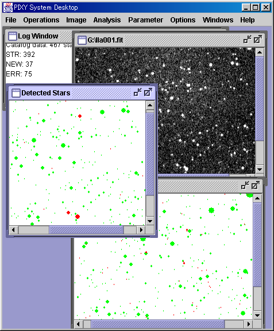
Task: Open the Windows menu
Action: point(218,20)
